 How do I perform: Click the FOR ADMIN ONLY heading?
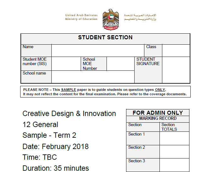158,113
